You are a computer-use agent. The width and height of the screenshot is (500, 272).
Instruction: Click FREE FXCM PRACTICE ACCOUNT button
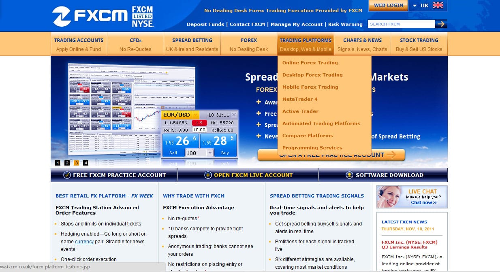point(114,175)
